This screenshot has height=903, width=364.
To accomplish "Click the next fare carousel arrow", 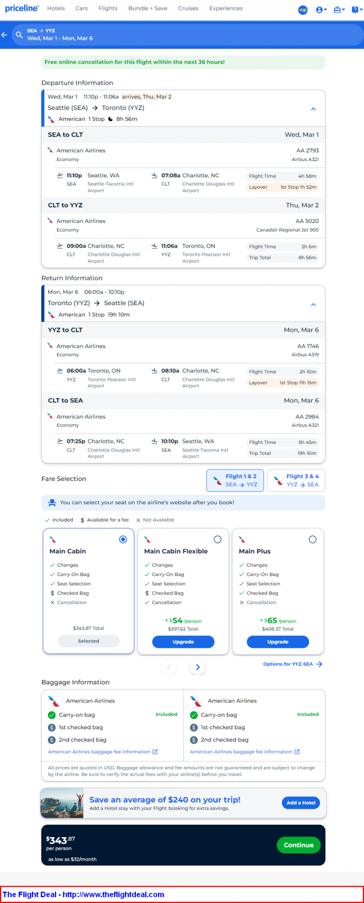I will pyautogui.click(x=198, y=667).
